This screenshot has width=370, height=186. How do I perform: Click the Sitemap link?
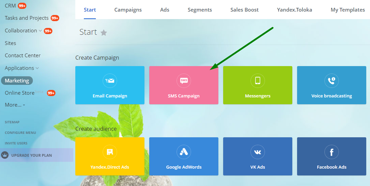coord(12,122)
